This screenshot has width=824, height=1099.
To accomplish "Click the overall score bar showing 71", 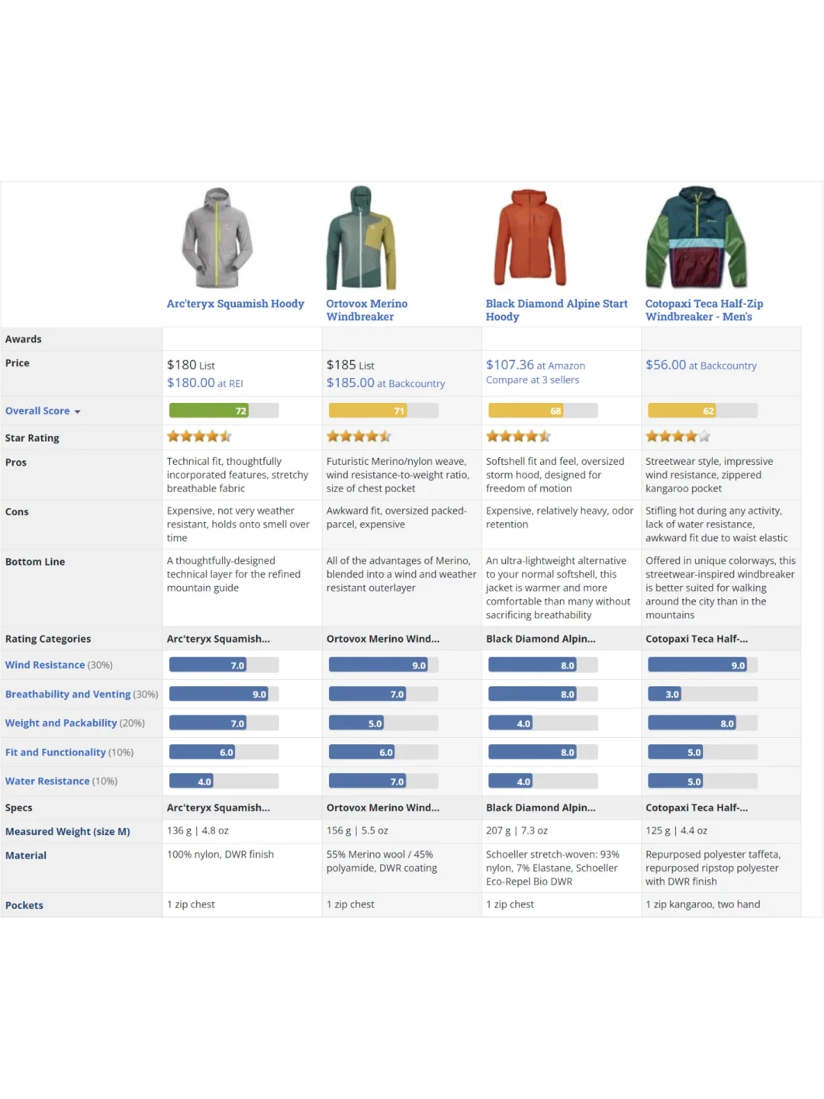I will 383,411.
